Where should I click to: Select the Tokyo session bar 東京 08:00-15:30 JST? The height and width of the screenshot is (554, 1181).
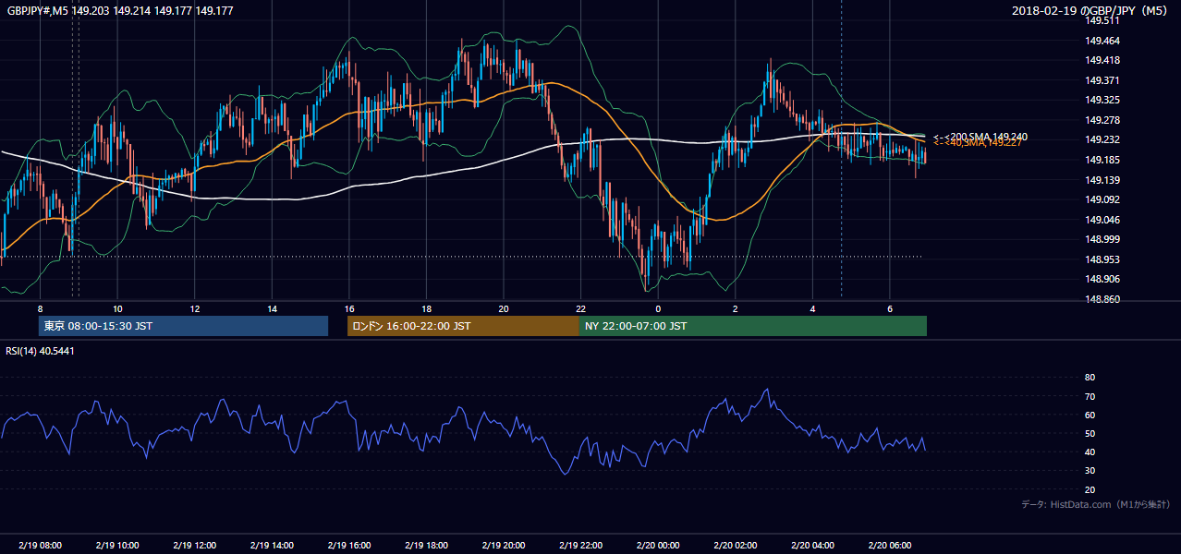[x=183, y=326]
